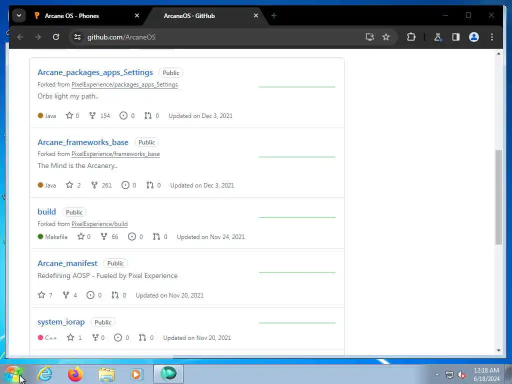Open the Extensions puzzle icon

pyautogui.click(x=411, y=37)
